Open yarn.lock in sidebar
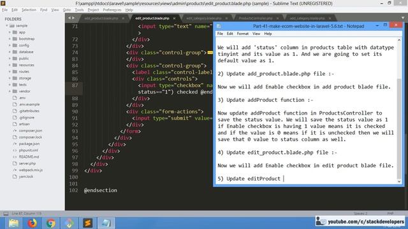 click(x=25, y=177)
